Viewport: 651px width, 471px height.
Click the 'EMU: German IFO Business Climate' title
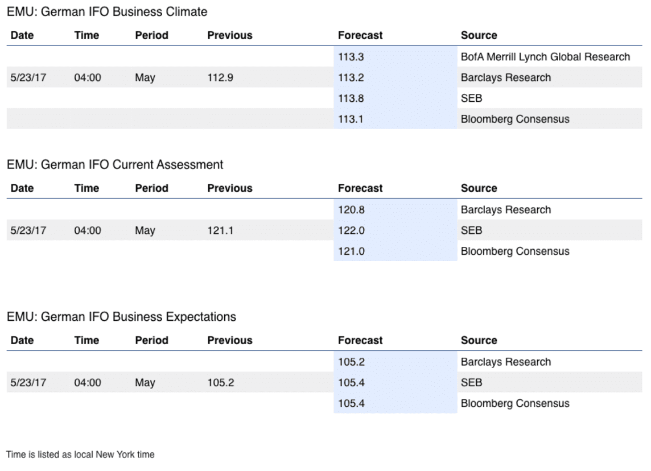[107, 11]
